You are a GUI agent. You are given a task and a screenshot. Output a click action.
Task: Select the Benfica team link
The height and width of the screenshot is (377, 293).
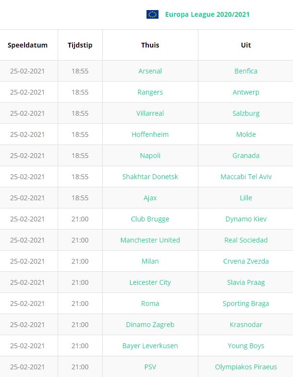coord(246,71)
